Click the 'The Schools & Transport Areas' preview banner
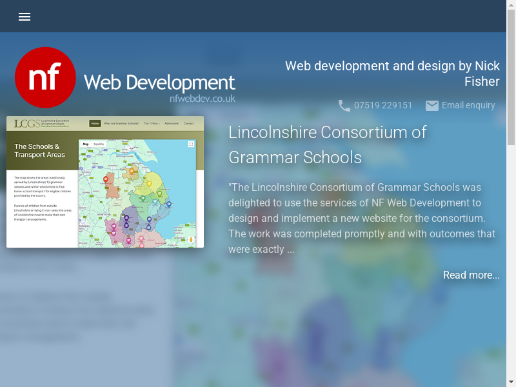The image size is (516, 387). [40, 151]
